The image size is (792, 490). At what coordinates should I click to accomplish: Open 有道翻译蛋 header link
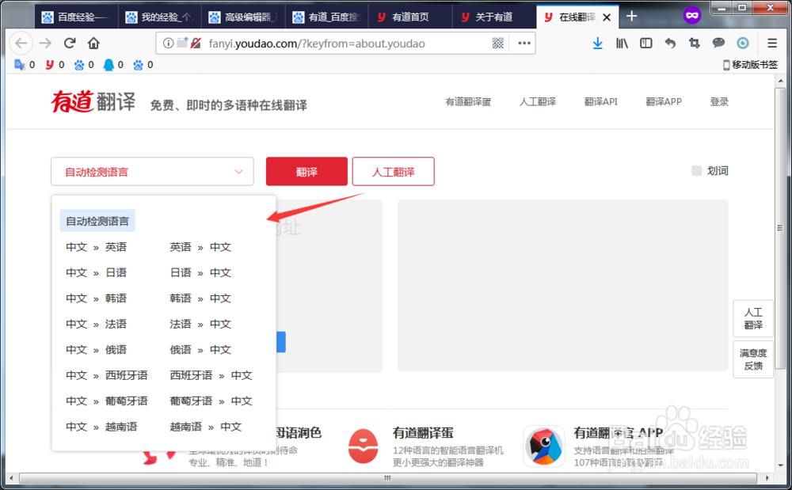468,102
